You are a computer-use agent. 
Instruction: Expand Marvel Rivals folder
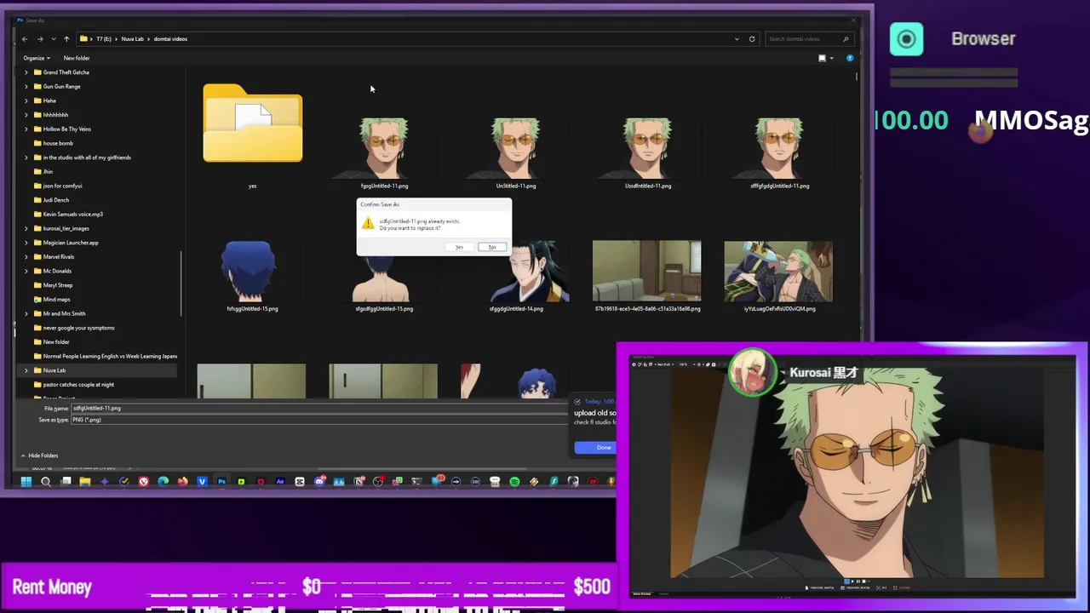pos(26,256)
